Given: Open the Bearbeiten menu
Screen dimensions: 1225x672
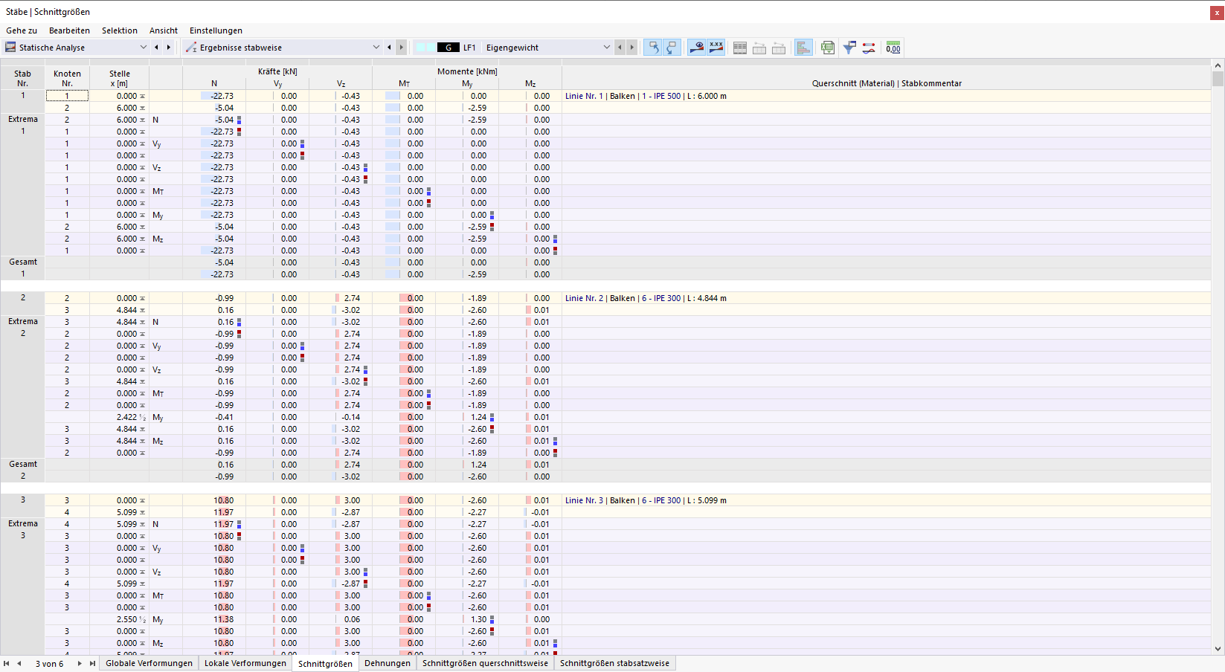Looking at the screenshot, I should pyautogui.click(x=69, y=30).
